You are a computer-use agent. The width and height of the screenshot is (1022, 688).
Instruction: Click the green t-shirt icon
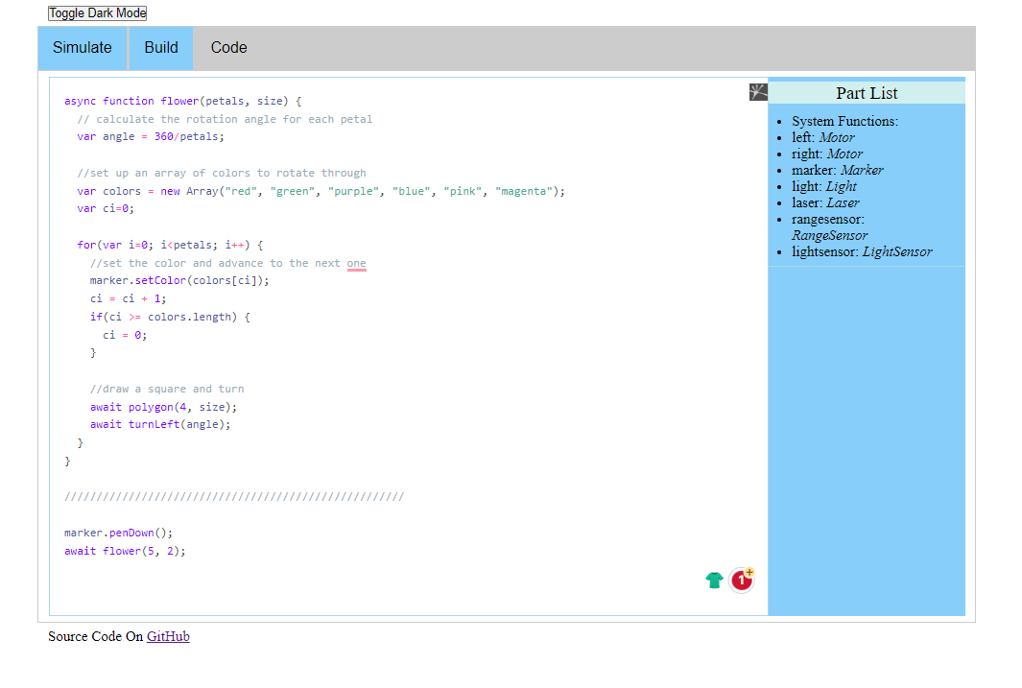click(714, 580)
